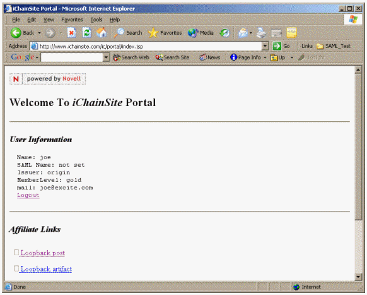Expand the Page Info dropdown arrow

265,57
